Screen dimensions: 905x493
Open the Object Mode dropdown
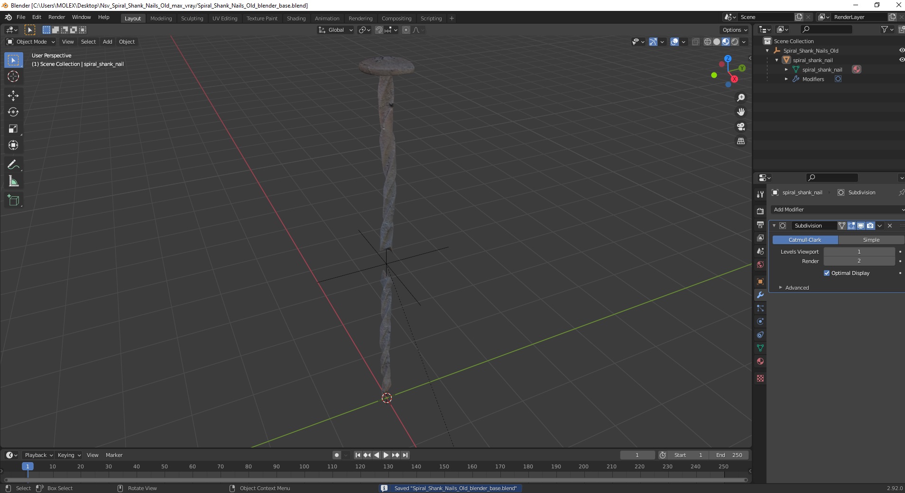pos(31,42)
